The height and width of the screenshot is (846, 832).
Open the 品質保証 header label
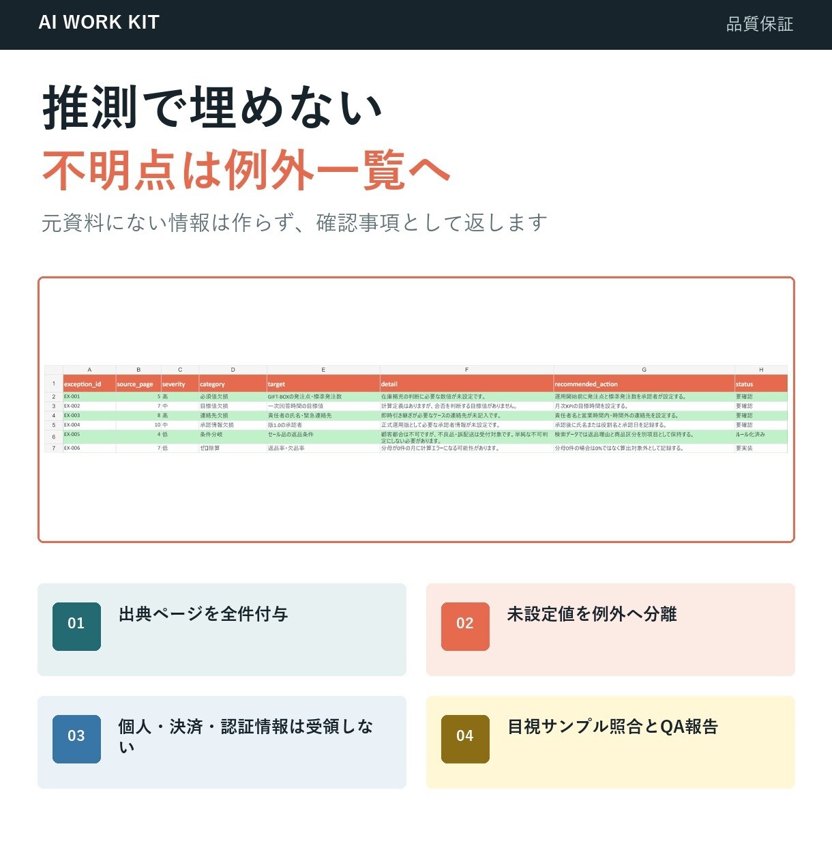pyautogui.click(x=760, y=25)
